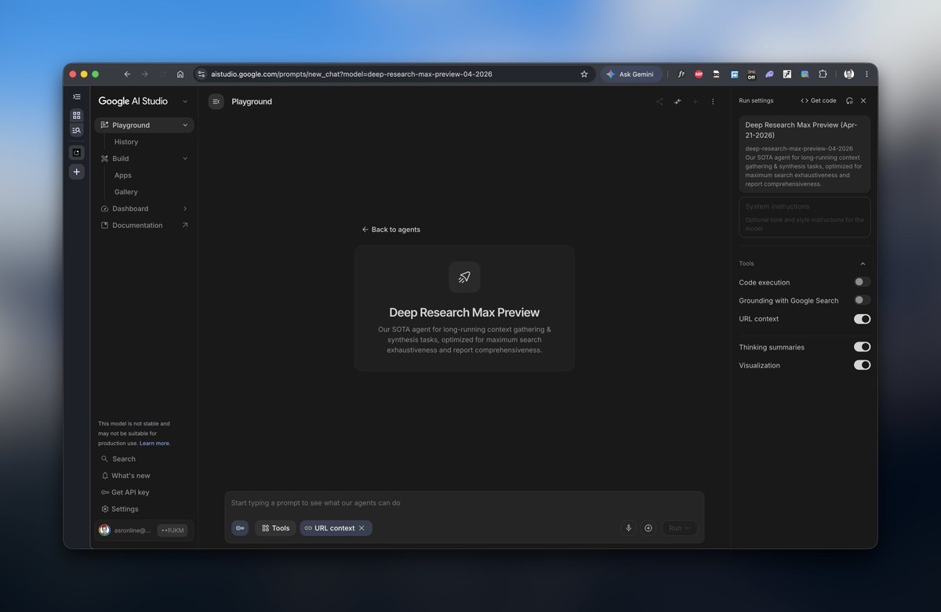941x612 pixels.
Task: Click Ask Gemini button in browser toolbar
Action: (x=631, y=74)
